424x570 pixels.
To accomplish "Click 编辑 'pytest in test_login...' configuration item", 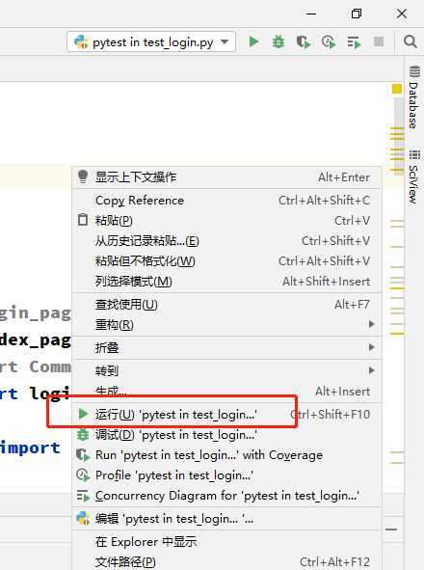I will point(226,519).
